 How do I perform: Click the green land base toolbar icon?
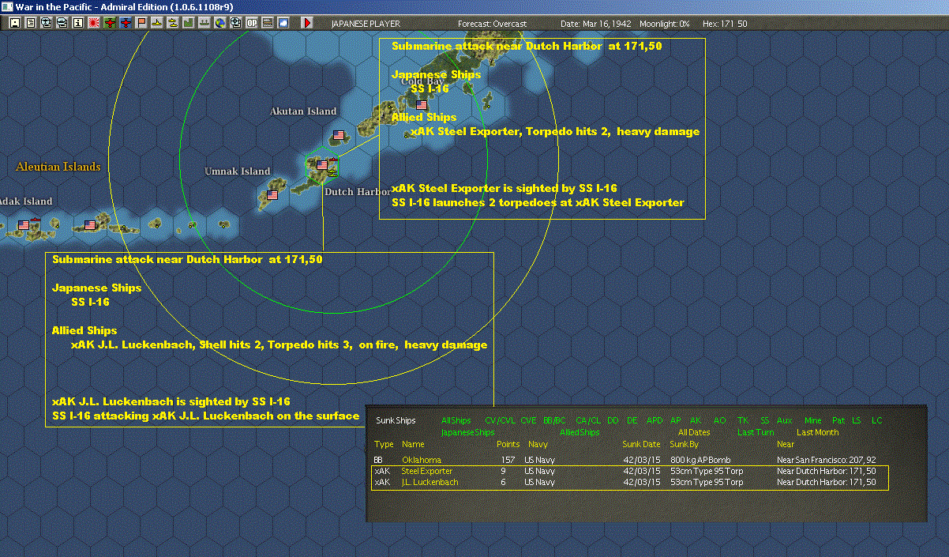point(189,23)
